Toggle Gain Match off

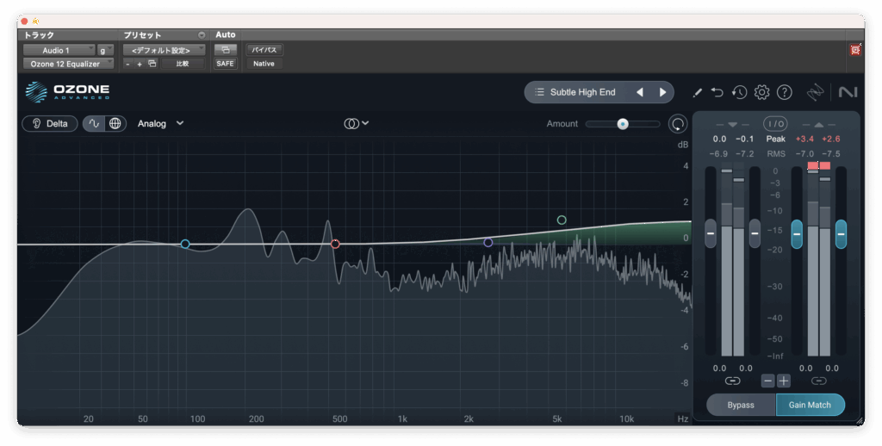[810, 405]
